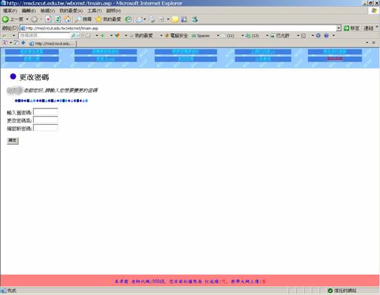Click the red link in navigation banner
The image size is (380, 295).
[x=335, y=59]
